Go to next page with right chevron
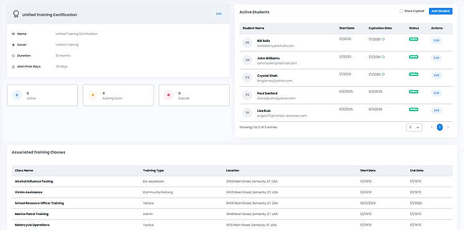Viewport: 464px width, 230px height. (x=448, y=127)
